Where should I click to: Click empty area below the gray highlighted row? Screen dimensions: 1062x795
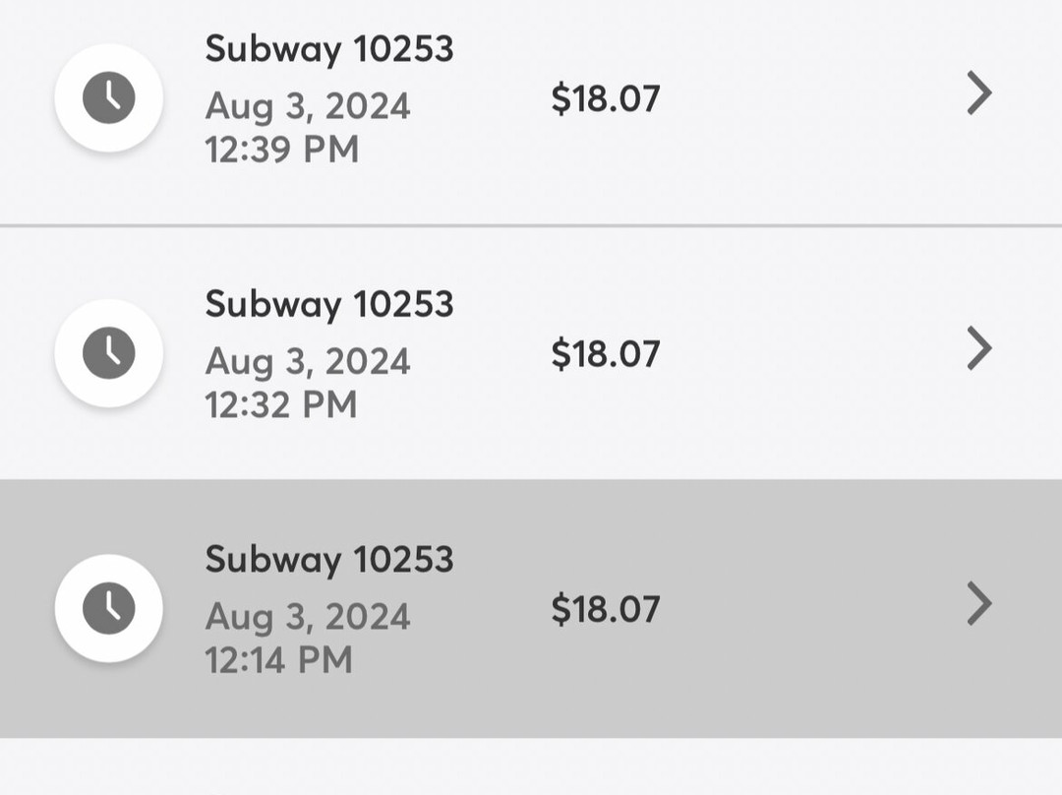[x=531, y=766]
